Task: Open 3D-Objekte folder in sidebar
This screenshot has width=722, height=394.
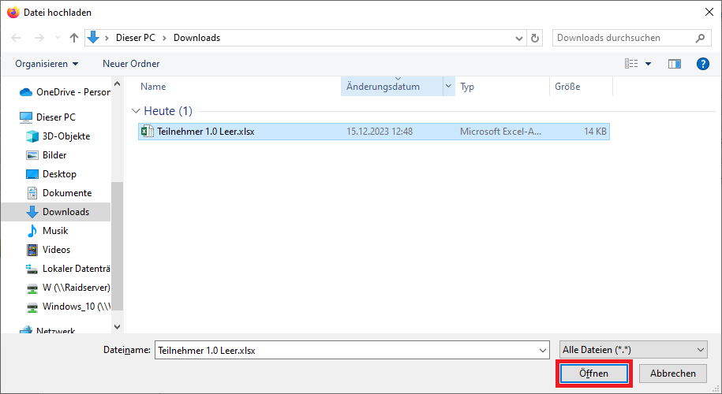Action: click(x=58, y=136)
